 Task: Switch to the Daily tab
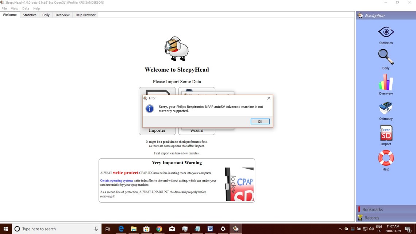[x=46, y=15]
